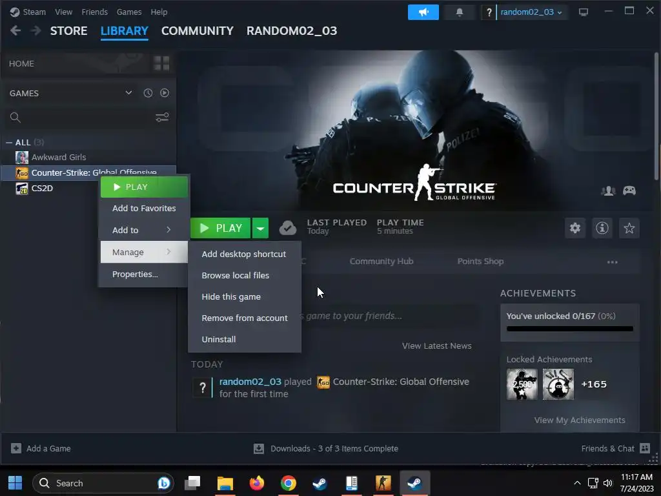Choose Remove from account
Image resolution: width=661 pixels, height=496 pixels.
click(244, 318)
